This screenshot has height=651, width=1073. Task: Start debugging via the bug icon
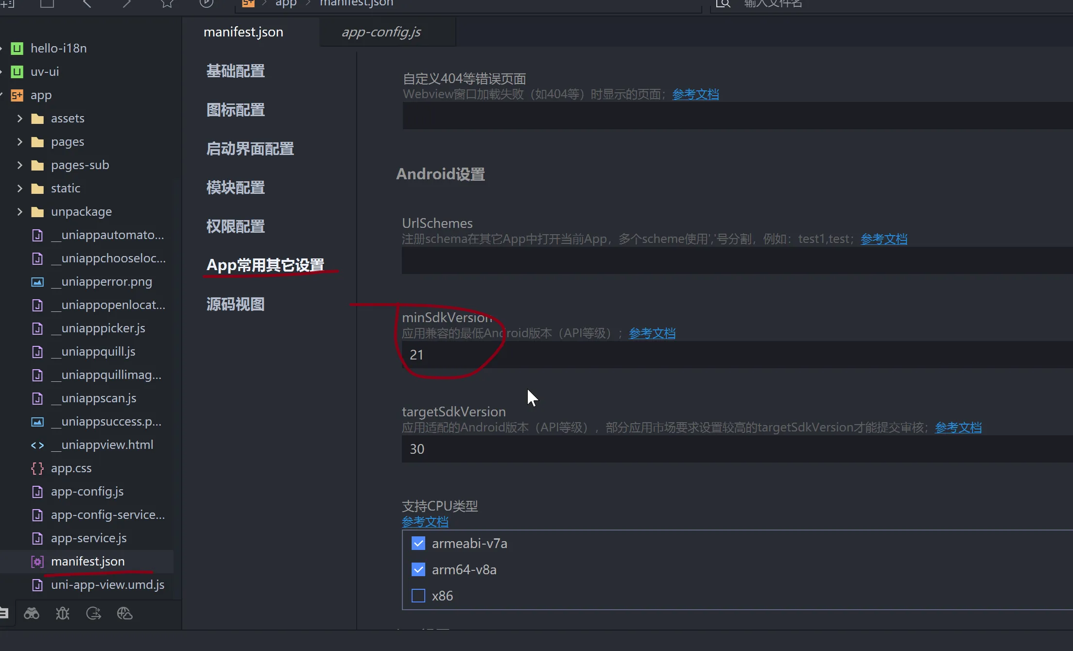pos(63,613)
